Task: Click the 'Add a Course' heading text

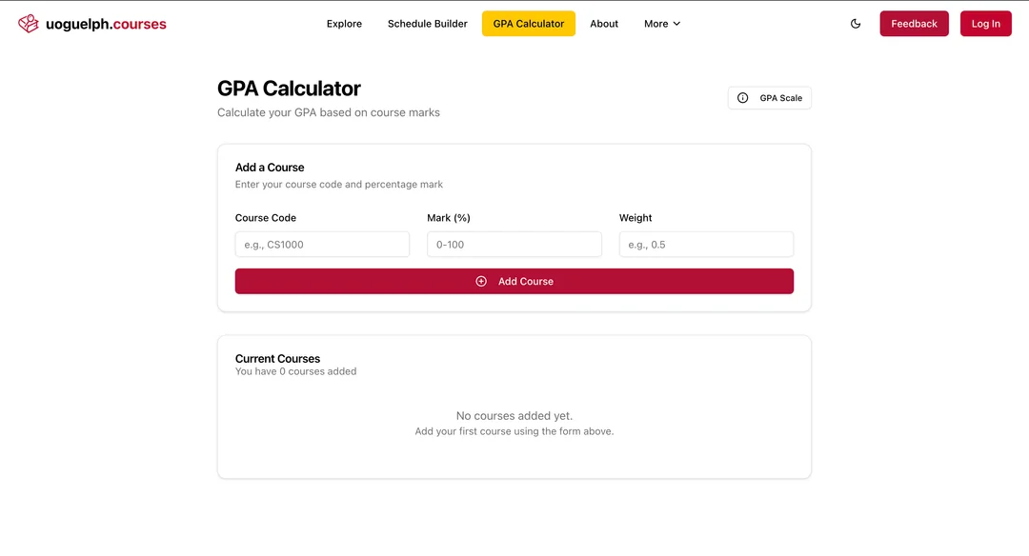Action: pyautogui.click(x=270, y=168)
